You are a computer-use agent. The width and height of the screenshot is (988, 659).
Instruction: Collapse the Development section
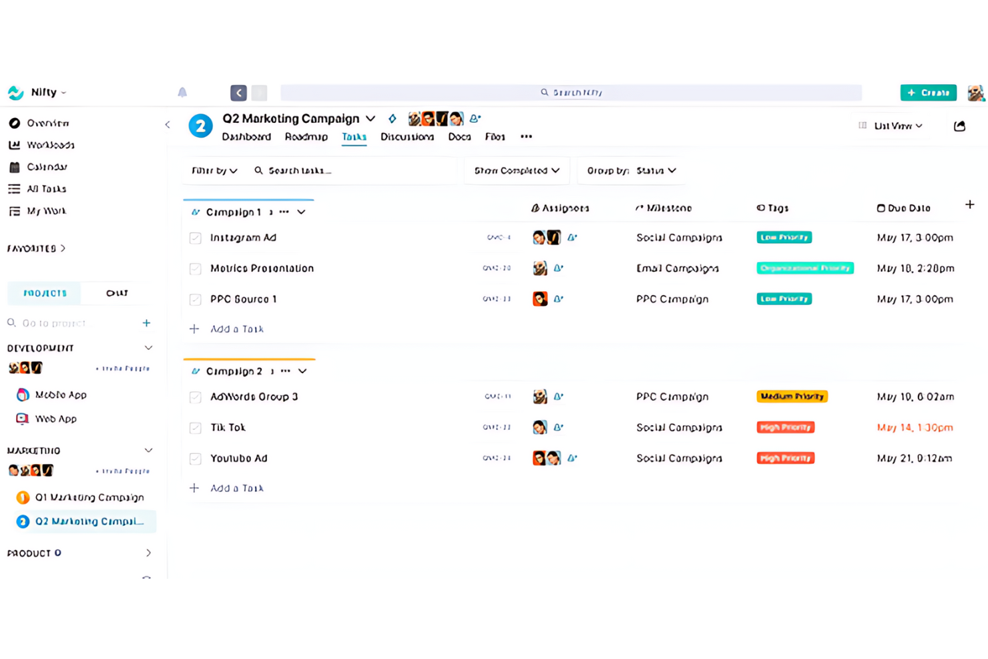[x=148, y=348]
